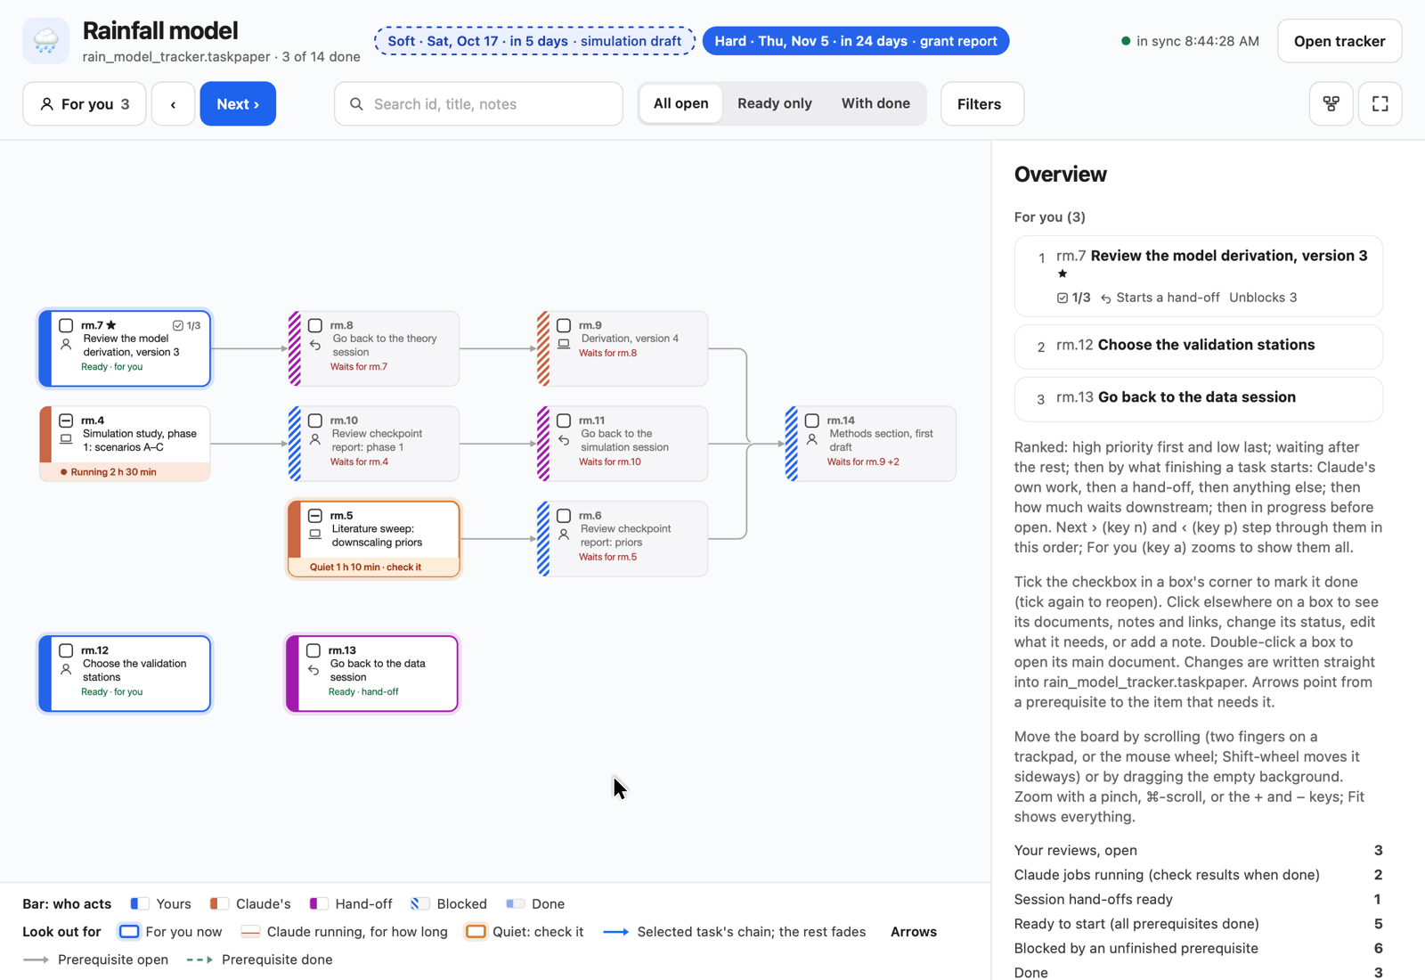
Task: Click the star icon on rm.7 card
Action: pyautogui.click(x=111, y=325)
